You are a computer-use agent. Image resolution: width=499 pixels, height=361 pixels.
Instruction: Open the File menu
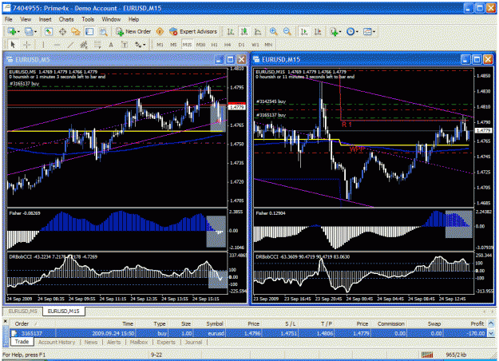click(9, 19)
